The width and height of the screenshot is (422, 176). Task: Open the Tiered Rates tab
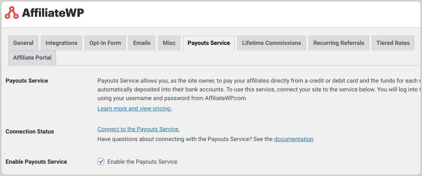click(x=393, y=43)
